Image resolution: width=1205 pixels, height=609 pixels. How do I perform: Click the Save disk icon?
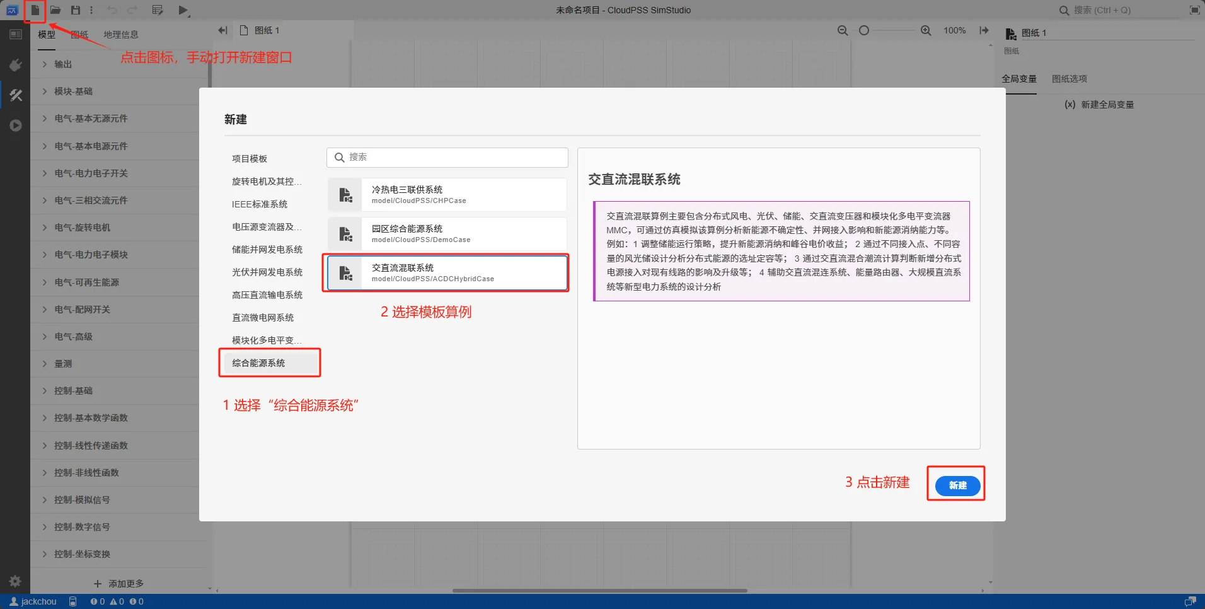coord(76,10)
